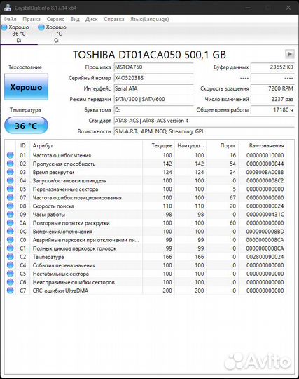Select 'CRC-ошибки UltraDMA' attribute text
This screenshot has width=299, height=379.
(x=60, y=291)
